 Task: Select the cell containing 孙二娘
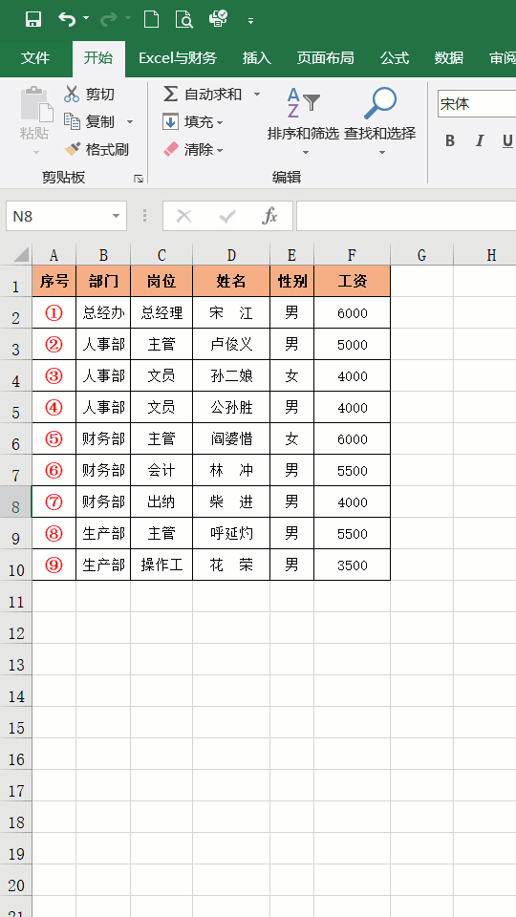tap(231, 376)
